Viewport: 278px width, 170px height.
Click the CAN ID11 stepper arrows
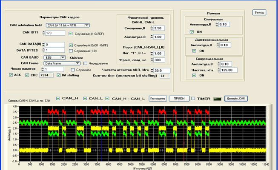point(43,33)
